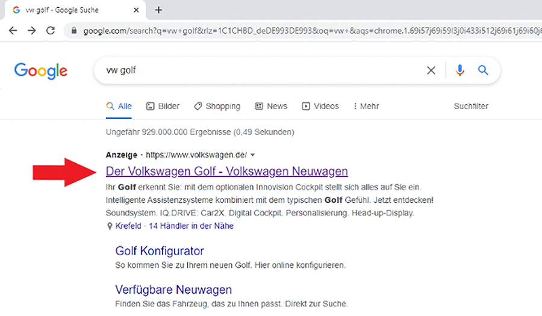Go back with the browser back arrow

tap(13, 31)
